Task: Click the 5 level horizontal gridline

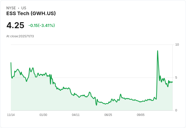Action: tap(92, 78)
